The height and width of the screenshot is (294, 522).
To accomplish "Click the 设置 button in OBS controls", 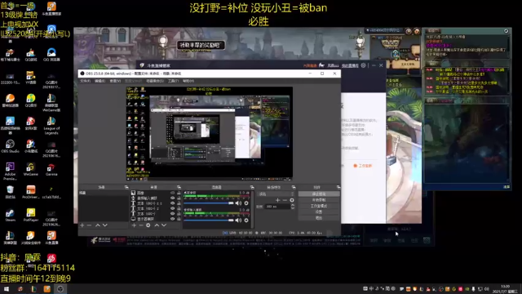I will click(x=319, y=212).
